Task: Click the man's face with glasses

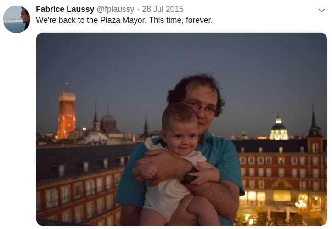Action: click(204, 110)
